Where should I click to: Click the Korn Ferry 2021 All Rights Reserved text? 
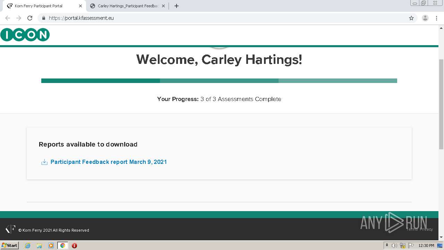pyautogui.click(x=54, y=230)
